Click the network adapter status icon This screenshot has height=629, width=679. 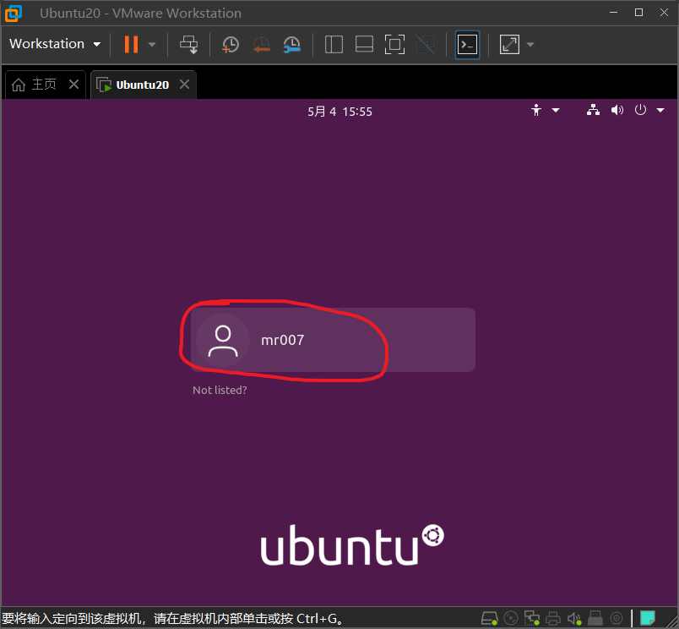(x=532, y=618)
